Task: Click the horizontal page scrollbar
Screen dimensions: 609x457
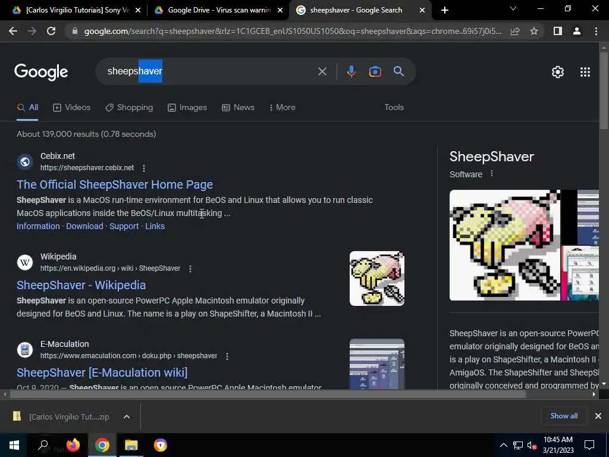Action: (x=268, y=395)
